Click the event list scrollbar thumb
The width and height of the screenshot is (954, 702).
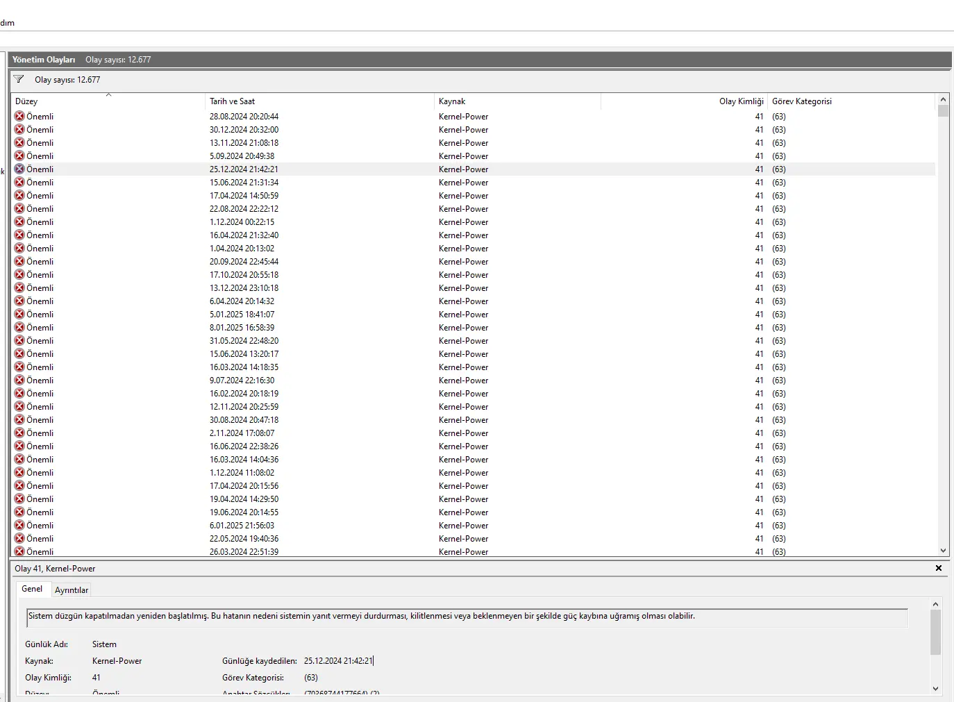coord(943,111)
